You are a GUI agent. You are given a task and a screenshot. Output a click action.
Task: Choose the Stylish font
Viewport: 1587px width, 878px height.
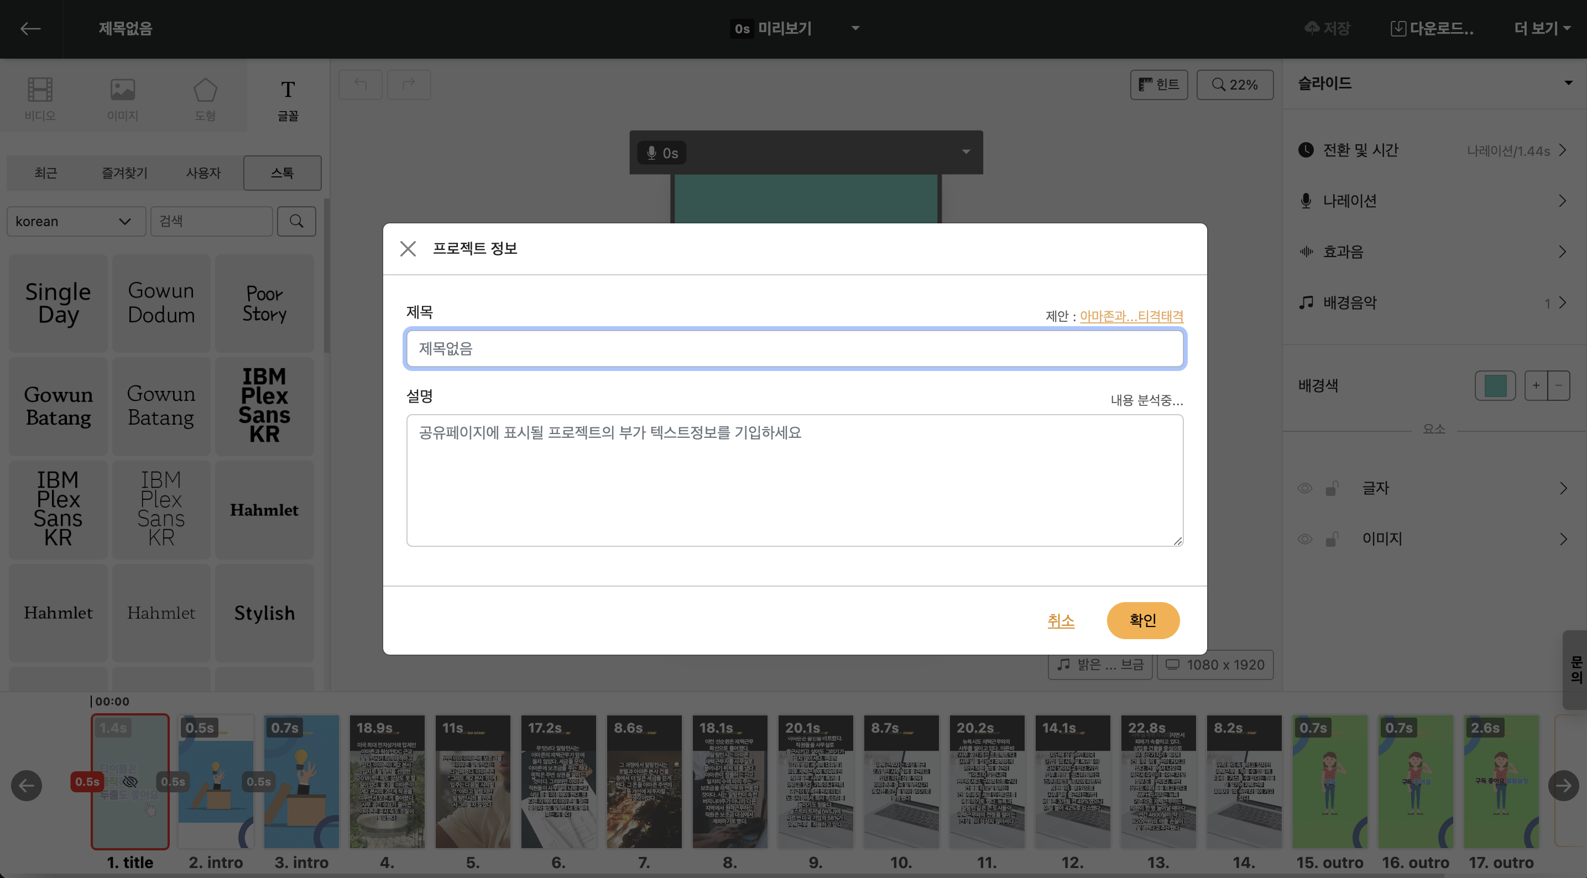pyautogui.click(x=264, y=613)
